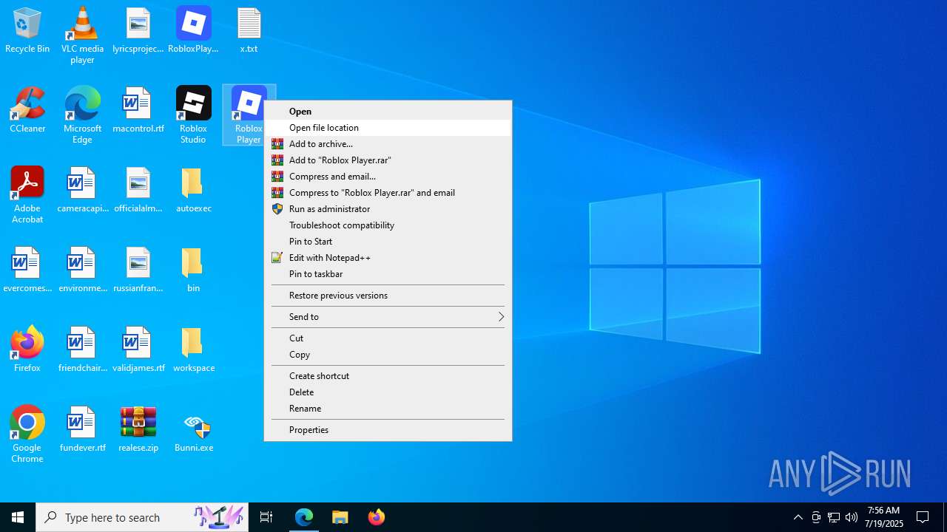Viewport: 947px width, 532px height.
Task: Select the x.txt file icon
Action: [249, 30]
